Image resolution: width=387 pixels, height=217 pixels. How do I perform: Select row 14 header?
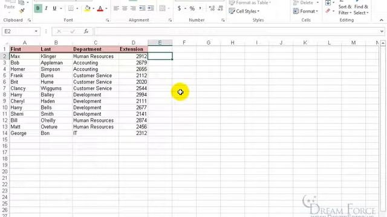pos(5,133)
